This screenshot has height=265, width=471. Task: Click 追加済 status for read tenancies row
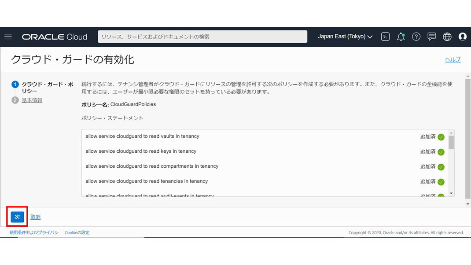(428, 182)
